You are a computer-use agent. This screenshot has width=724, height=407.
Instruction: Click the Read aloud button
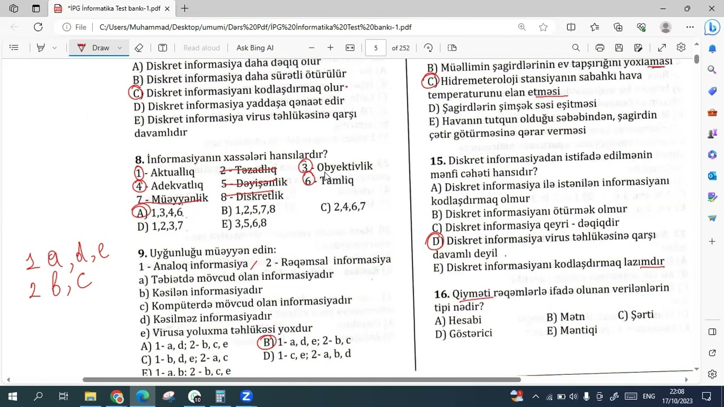(x=201, y=48)
